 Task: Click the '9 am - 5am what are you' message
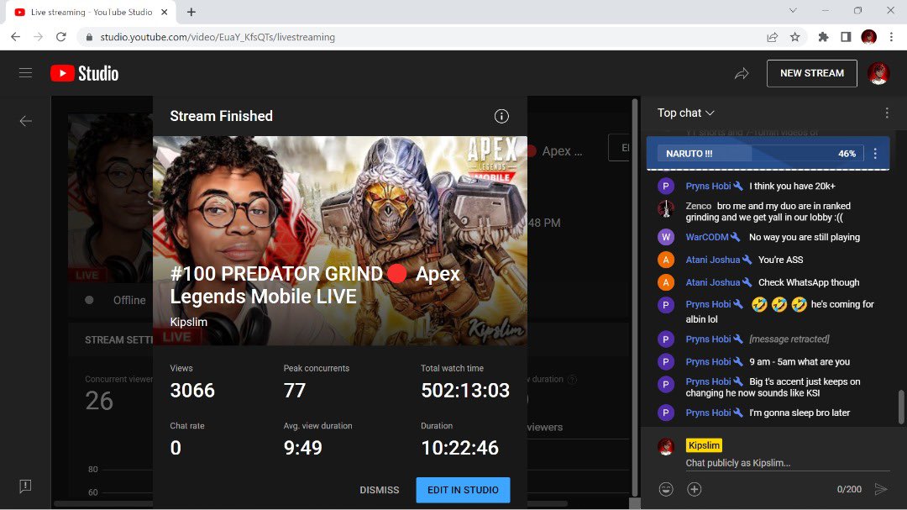tap(800, 362)
